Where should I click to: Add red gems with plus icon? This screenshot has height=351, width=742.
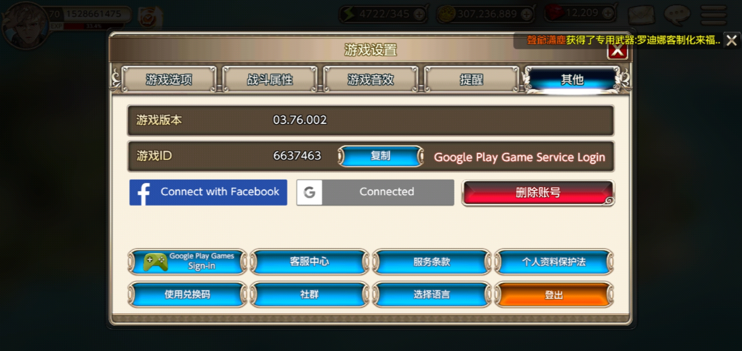click(x=608, y=13)
